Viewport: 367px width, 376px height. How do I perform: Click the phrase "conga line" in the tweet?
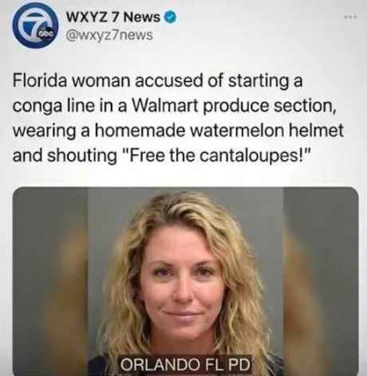53,106
